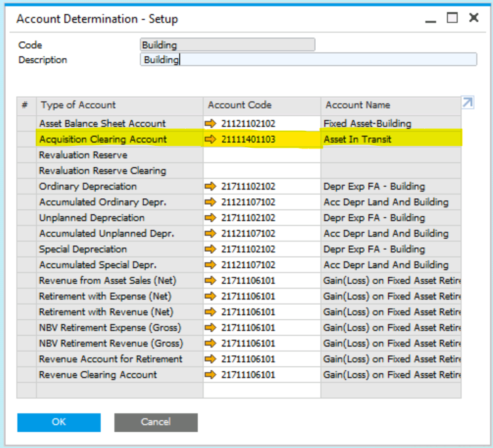
Task: Close the Account Determination - Setup window
Action: pos(473,18)
